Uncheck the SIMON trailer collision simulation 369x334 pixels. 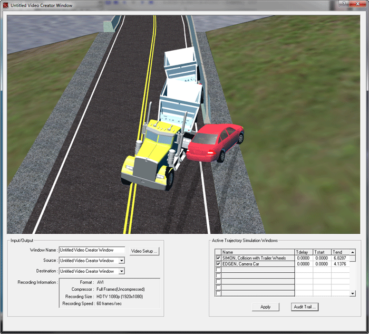[x=218, y=258]
